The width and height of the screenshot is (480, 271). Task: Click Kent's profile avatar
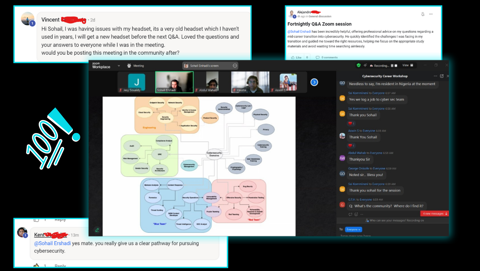[22, 232]
